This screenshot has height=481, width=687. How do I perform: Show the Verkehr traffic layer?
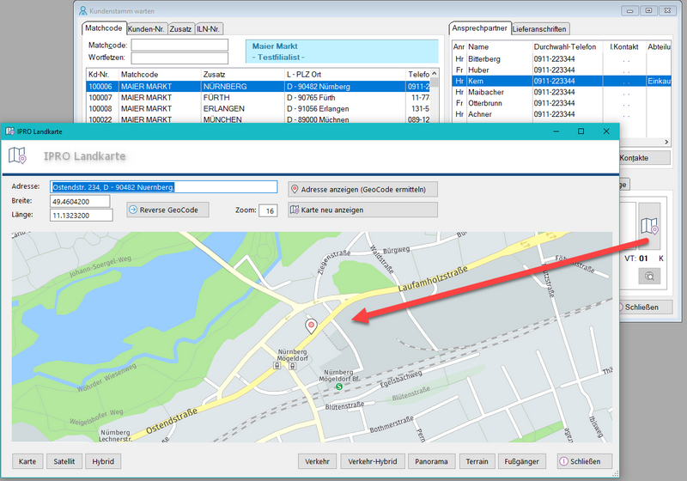pos(317,461)
